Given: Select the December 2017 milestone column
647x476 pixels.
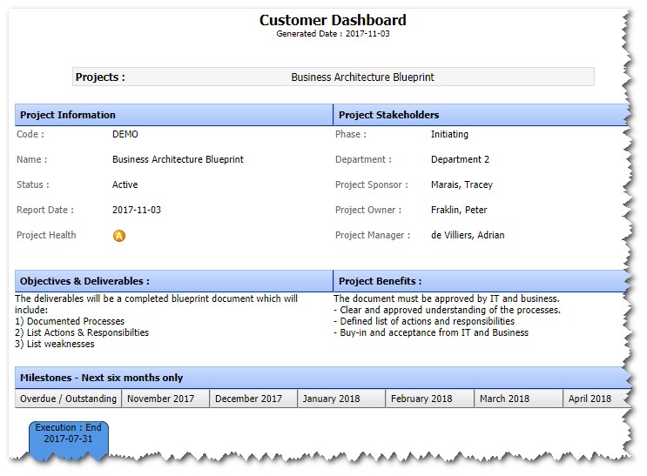Looking at the screenshot, I should pyautogui.click(x=253, y=399).
